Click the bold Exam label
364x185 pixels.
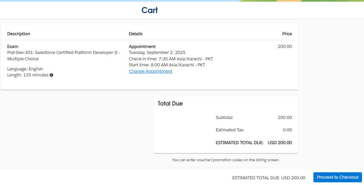coord(13,47)
